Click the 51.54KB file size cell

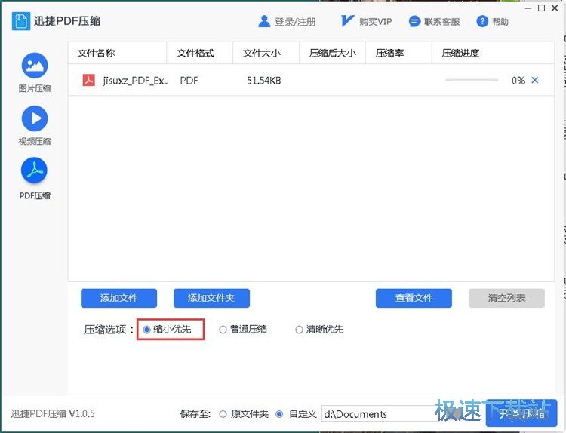pyautogui.click(x=264, y=81)
